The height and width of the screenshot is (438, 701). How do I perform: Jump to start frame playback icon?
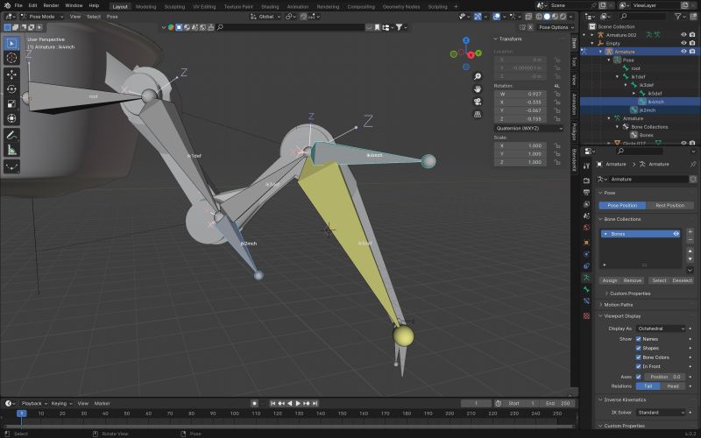273,403
